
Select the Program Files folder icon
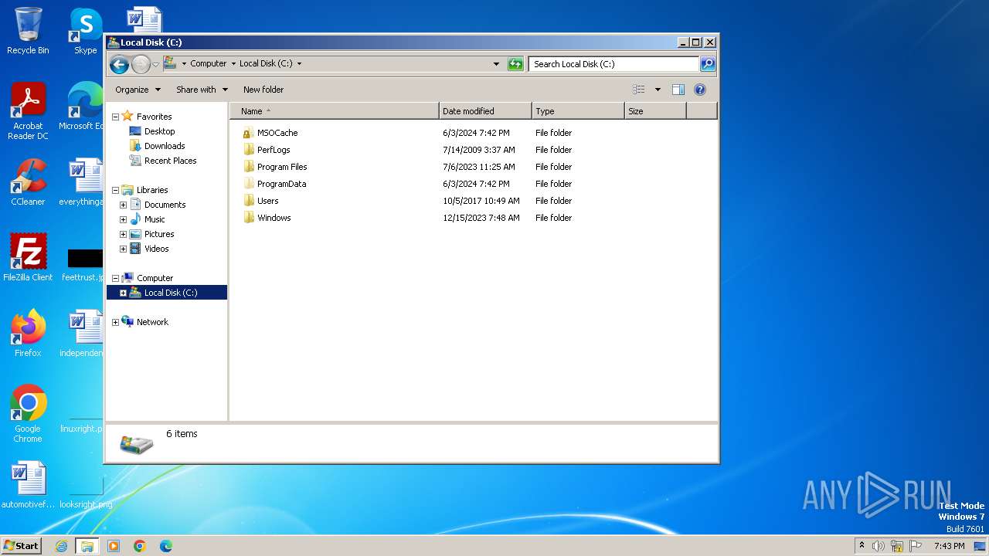(248, 167)
